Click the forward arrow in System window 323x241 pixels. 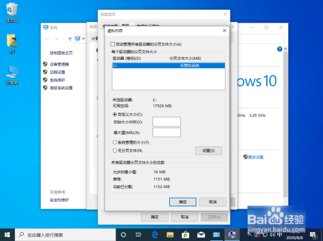click(56, 39)
